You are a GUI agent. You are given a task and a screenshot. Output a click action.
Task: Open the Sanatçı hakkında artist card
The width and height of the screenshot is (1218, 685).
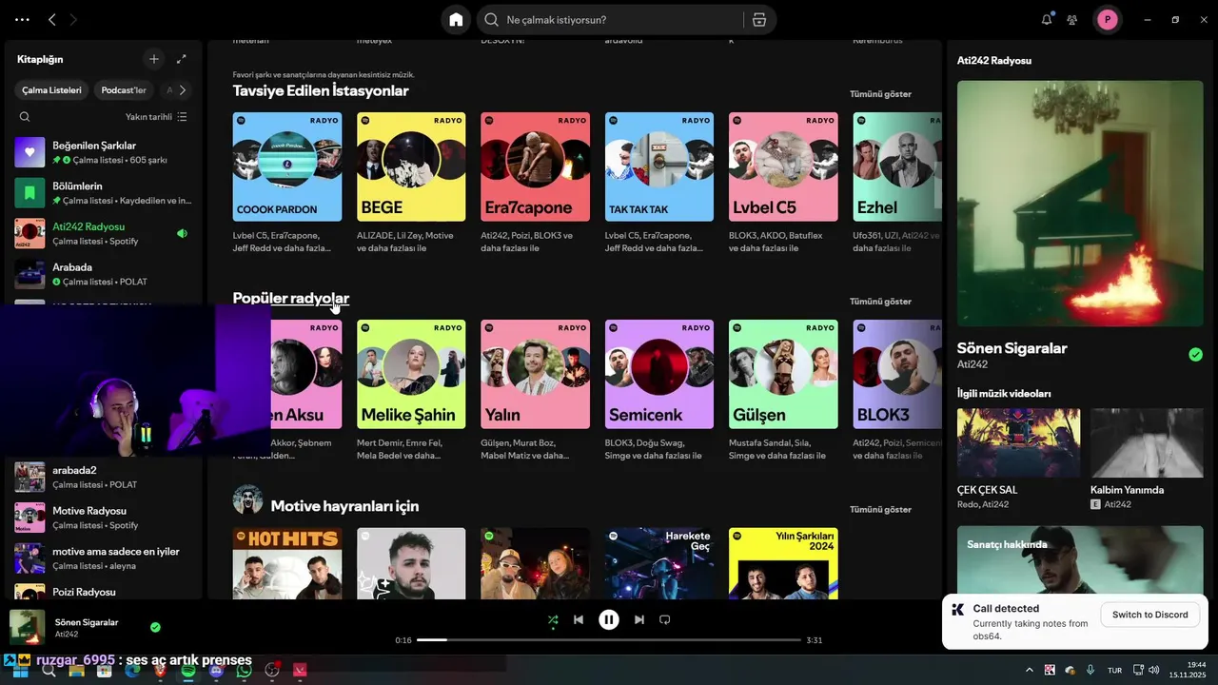(1080, 560)
